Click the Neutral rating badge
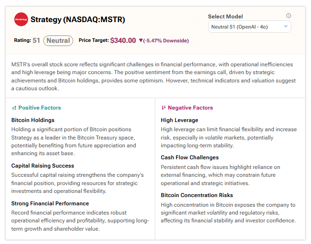The width and height of the screenshot is (311, 244). click(59, 41)
